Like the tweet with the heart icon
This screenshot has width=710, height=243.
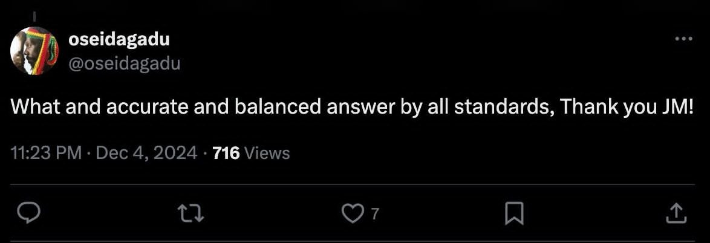pyautogui.click(x=350, y=212)
